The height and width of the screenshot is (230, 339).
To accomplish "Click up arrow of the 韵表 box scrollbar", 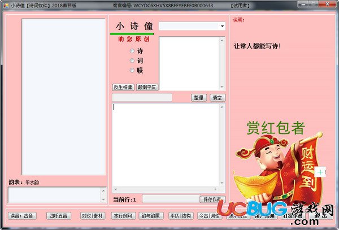I will 103,190.
